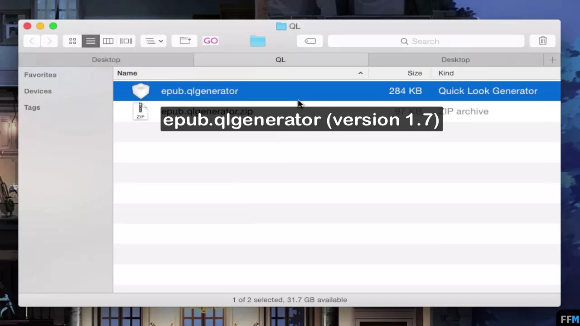
Task: Expand Devices in the sidebar
Action: 38,91
